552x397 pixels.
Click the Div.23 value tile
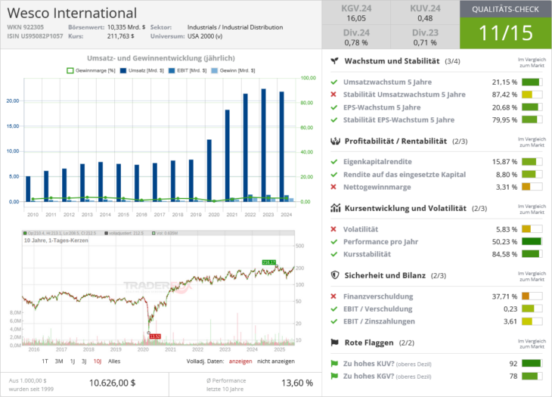(425, 37)
